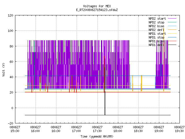Image resolution: width=185 pixels, height=139 pixels.
Task: Pick the orange line sample for NPD2 defl
Action: tap(172, 30)
